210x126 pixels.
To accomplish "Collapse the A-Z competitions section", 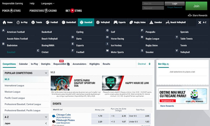I will pos(25,117).
